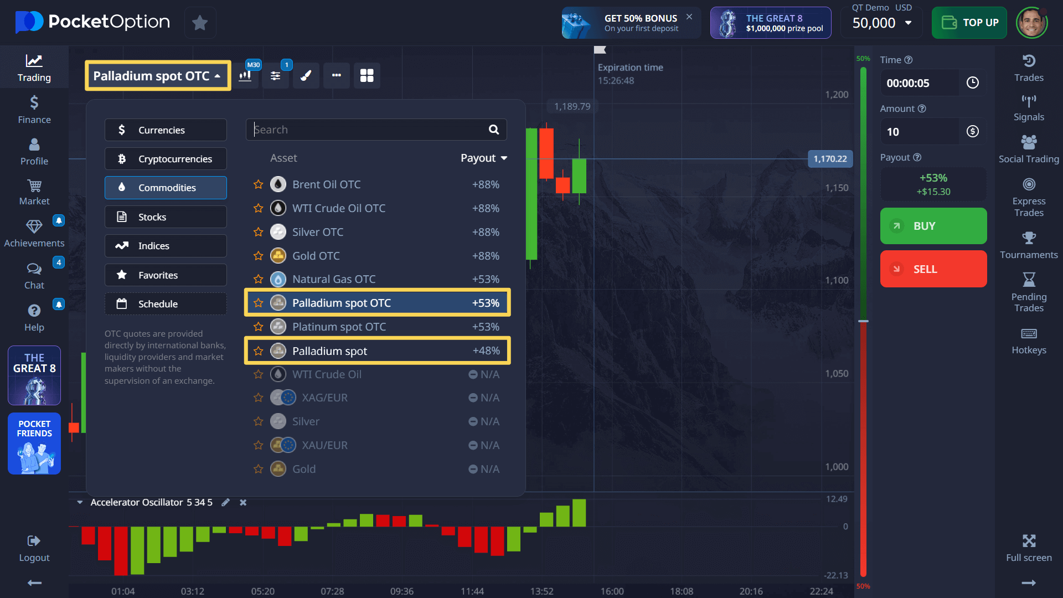Image resolution: width=1063 pixels, height=598 pixels.
Task: Collapse the Palladium spot OTC asset dropdown
Action: (x=157, y=76)
